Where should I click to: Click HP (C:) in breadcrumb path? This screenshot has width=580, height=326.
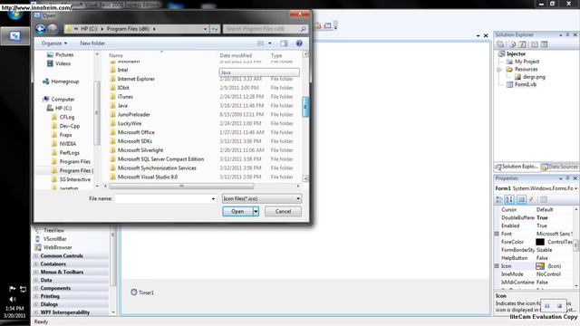click(89, 29)
